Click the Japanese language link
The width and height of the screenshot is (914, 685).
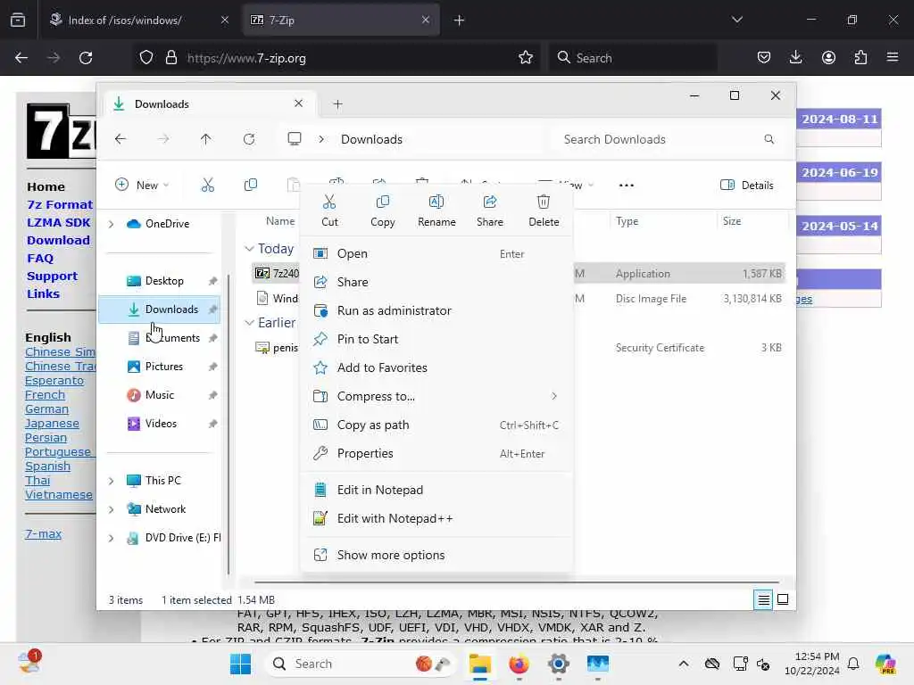click(52, 424)
